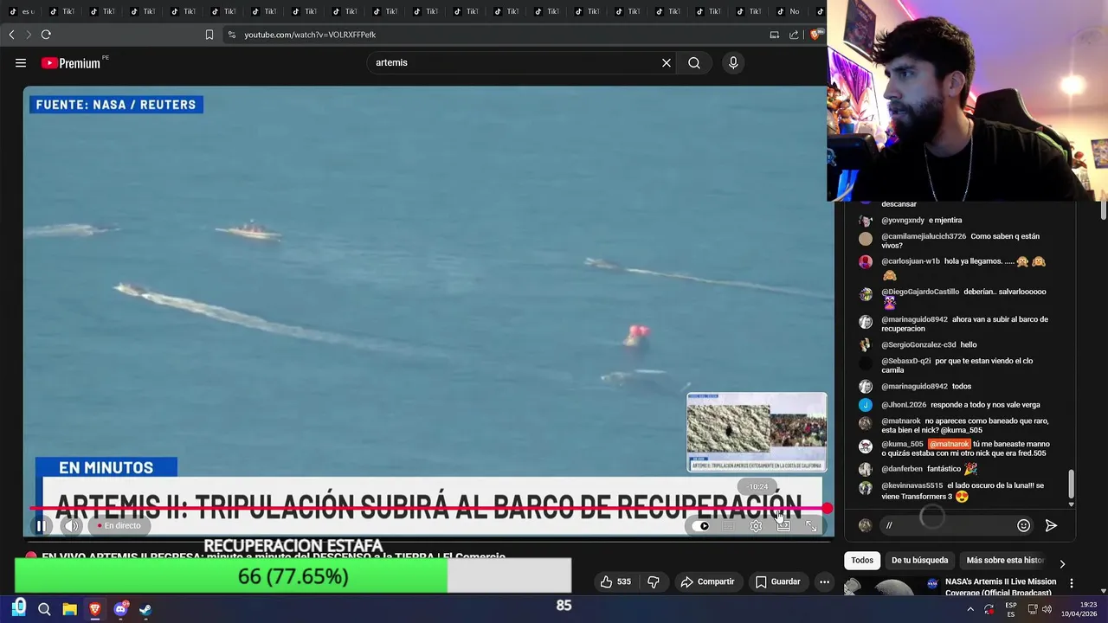Click the chat scrollbar thumb
1108x623 pixels.
(1071, 484)
